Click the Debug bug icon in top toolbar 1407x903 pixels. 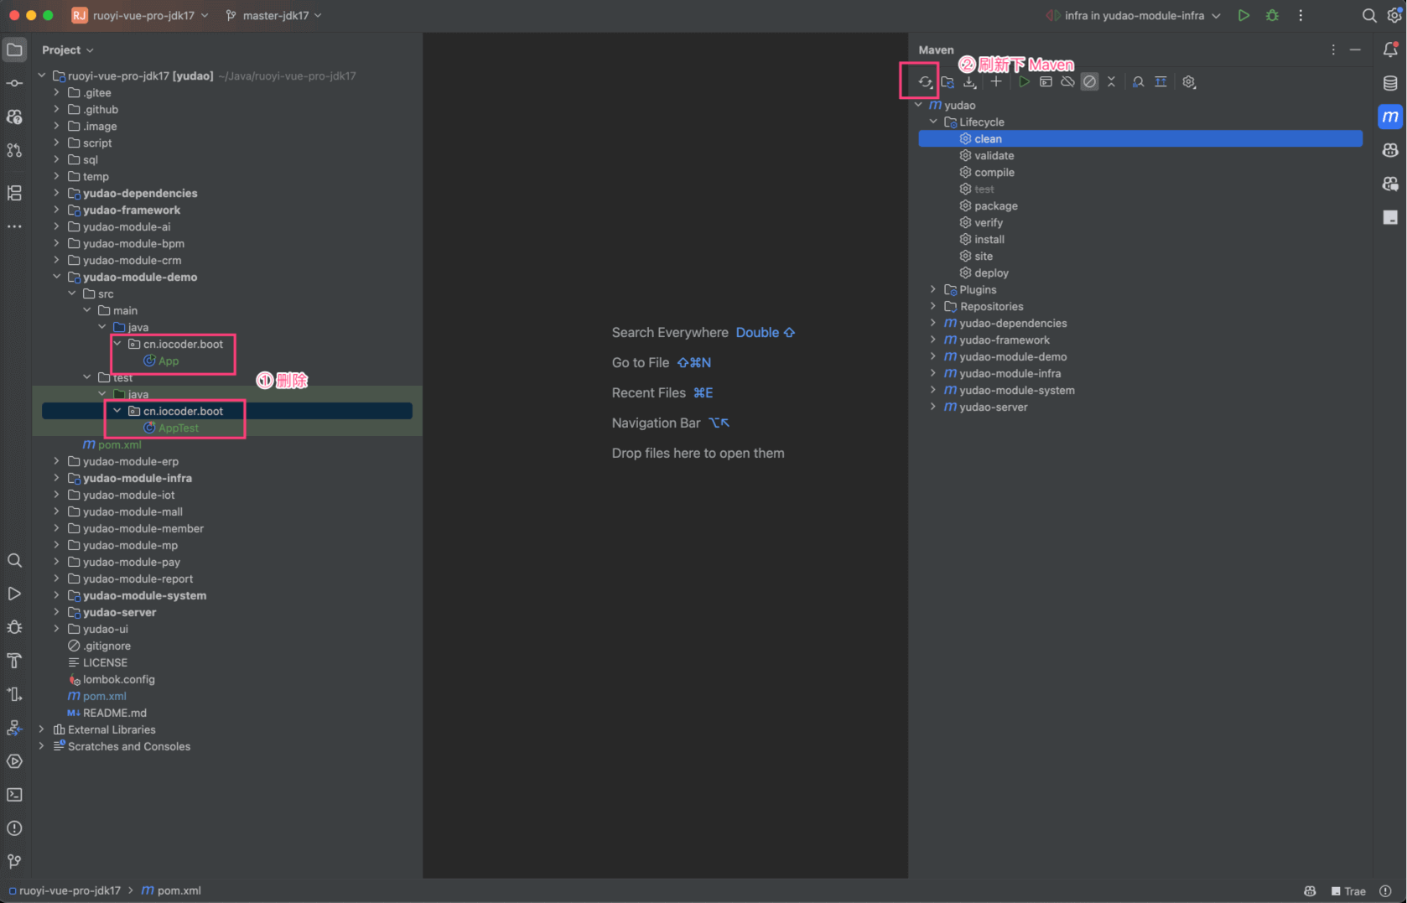pyautogui.click(x=1272, y=16)
